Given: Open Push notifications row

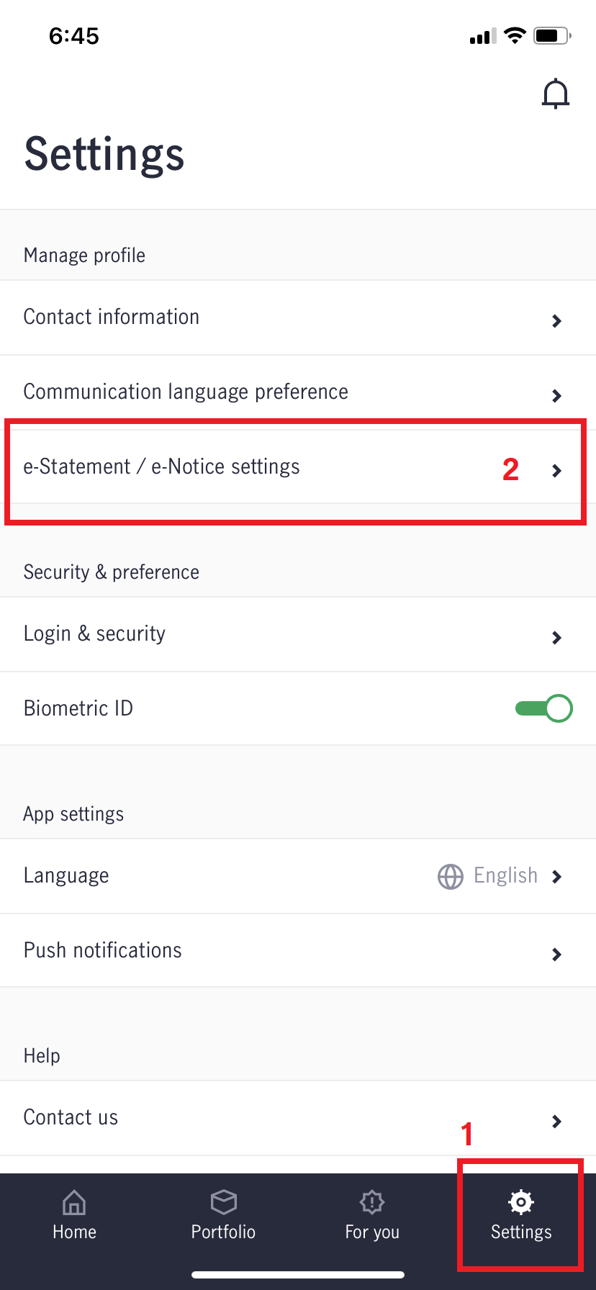Looking at the screenshot, I should [298, 951].
